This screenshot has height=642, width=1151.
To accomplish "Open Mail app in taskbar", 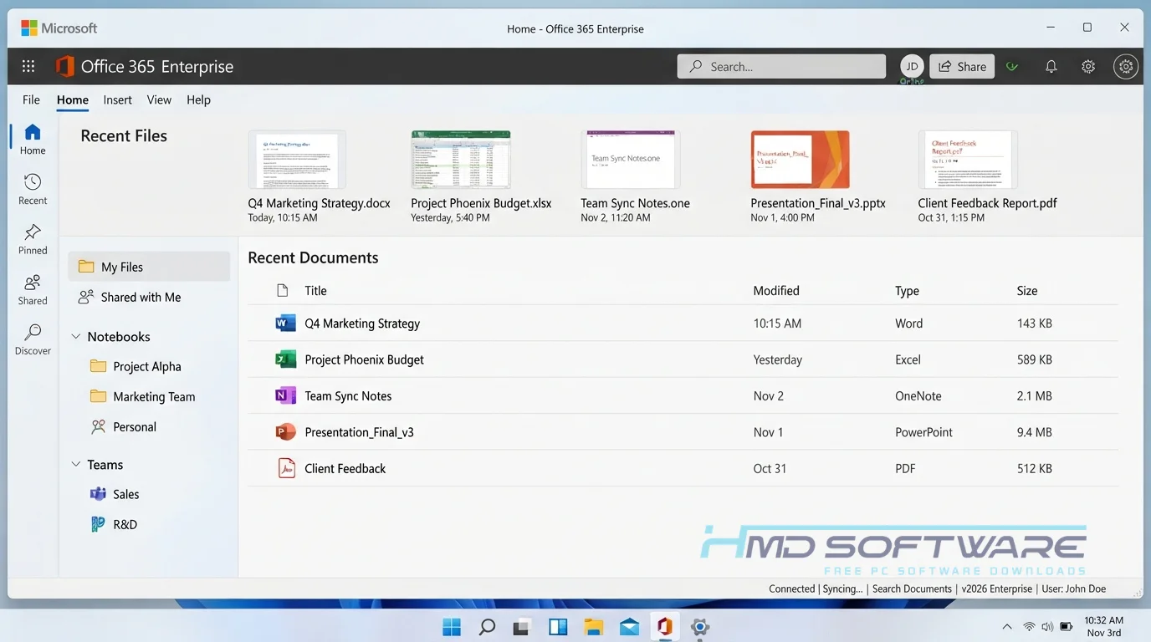I will coord(630,626).
